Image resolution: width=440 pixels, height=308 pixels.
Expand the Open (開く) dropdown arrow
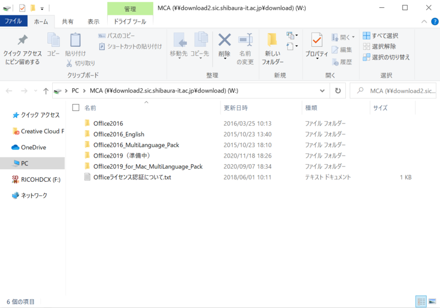(353, 37)
